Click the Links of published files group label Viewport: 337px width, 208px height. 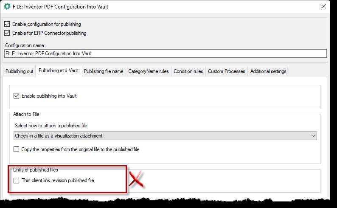36,170
